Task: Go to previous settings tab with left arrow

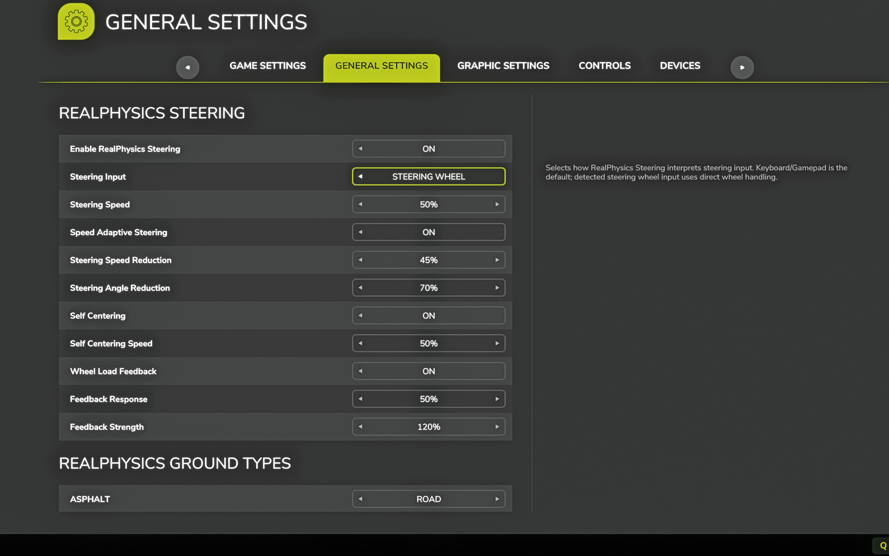Action: tap(188, 67)
